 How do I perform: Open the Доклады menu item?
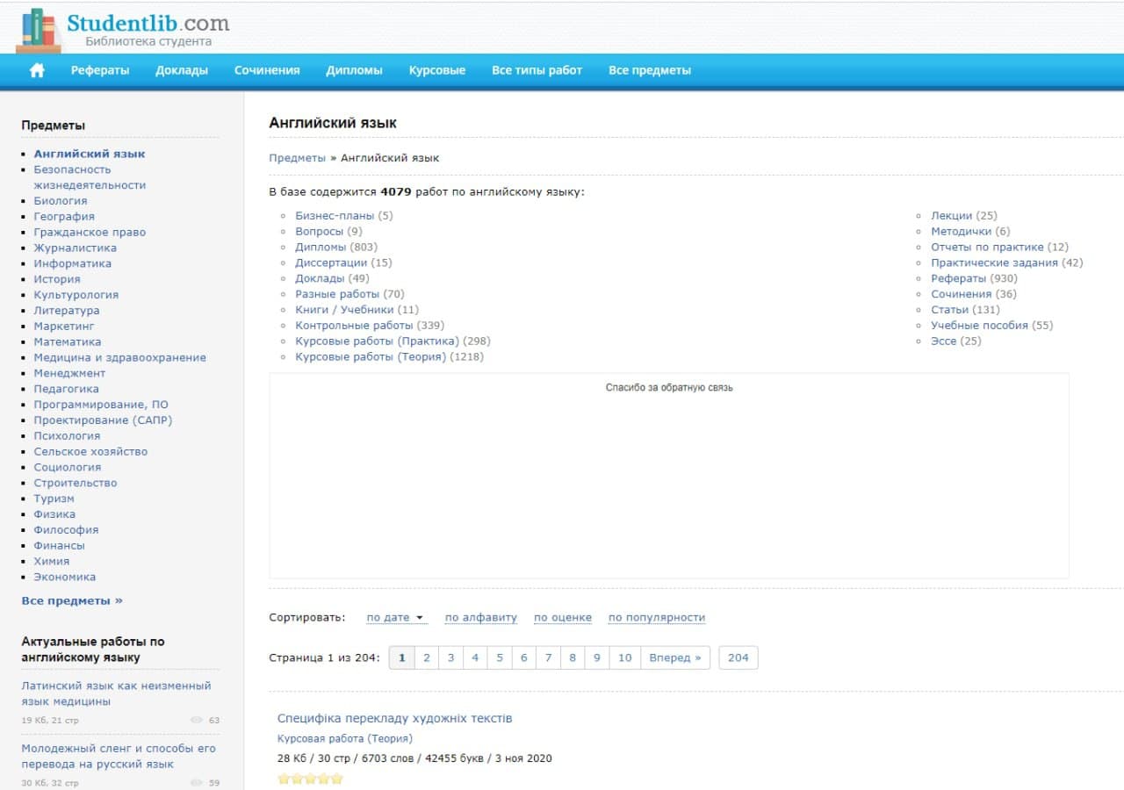182,70
